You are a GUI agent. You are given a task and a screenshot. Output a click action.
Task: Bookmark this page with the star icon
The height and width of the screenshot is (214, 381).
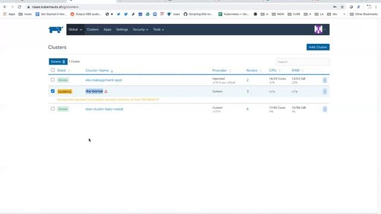pos(342,7)
